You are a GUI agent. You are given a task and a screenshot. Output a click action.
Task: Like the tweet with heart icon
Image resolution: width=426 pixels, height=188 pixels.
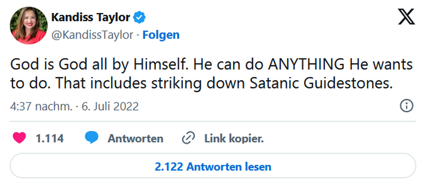pyautogui.click(x=19, y=138)
